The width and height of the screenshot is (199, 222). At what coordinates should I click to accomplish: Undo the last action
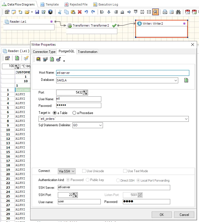coord(86,12)
